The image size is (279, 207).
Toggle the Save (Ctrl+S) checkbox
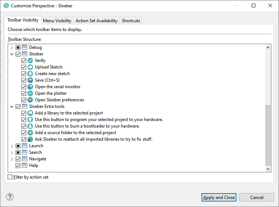click(24, 80)
